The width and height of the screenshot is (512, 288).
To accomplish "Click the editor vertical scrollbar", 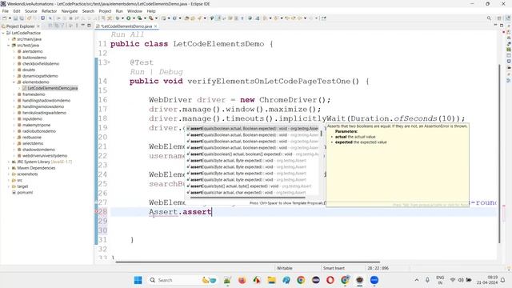I will click(499, 154).
